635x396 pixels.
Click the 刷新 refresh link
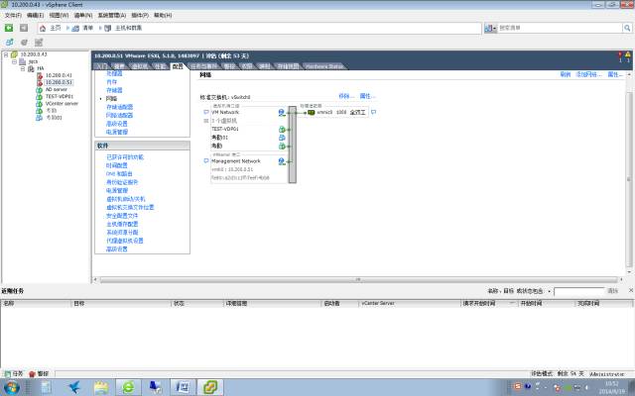click(566, 75)
